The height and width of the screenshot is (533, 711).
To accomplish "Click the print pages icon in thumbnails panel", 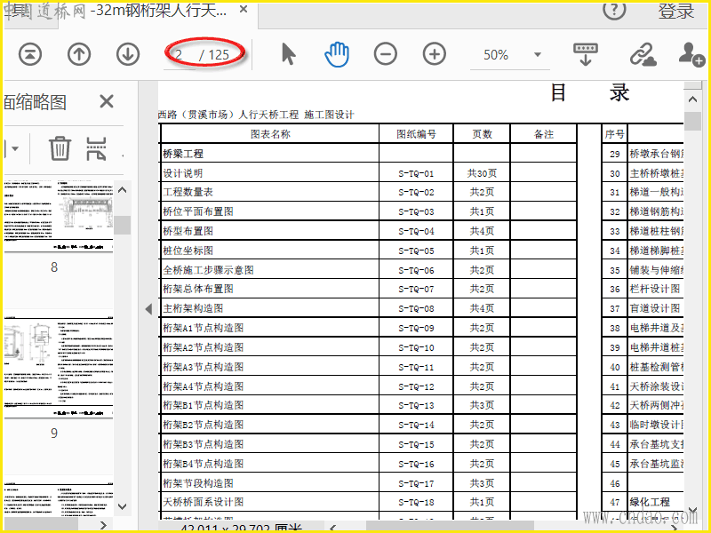I will point(96,148).
